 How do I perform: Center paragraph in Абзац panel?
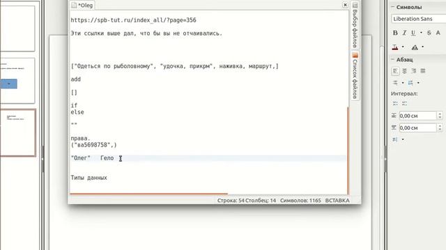click(x=404, y=71)
